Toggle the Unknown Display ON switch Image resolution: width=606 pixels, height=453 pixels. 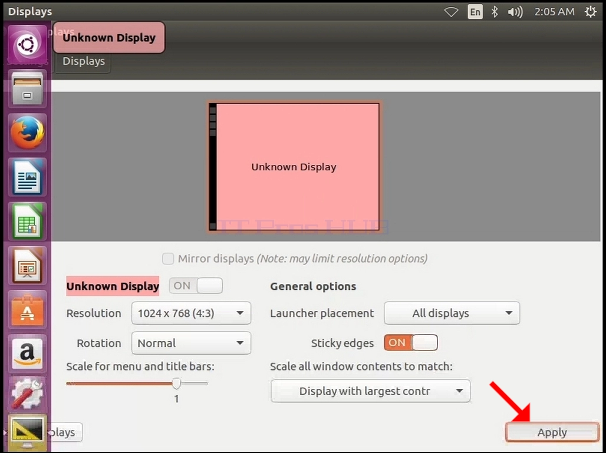[x=196, y=286]
